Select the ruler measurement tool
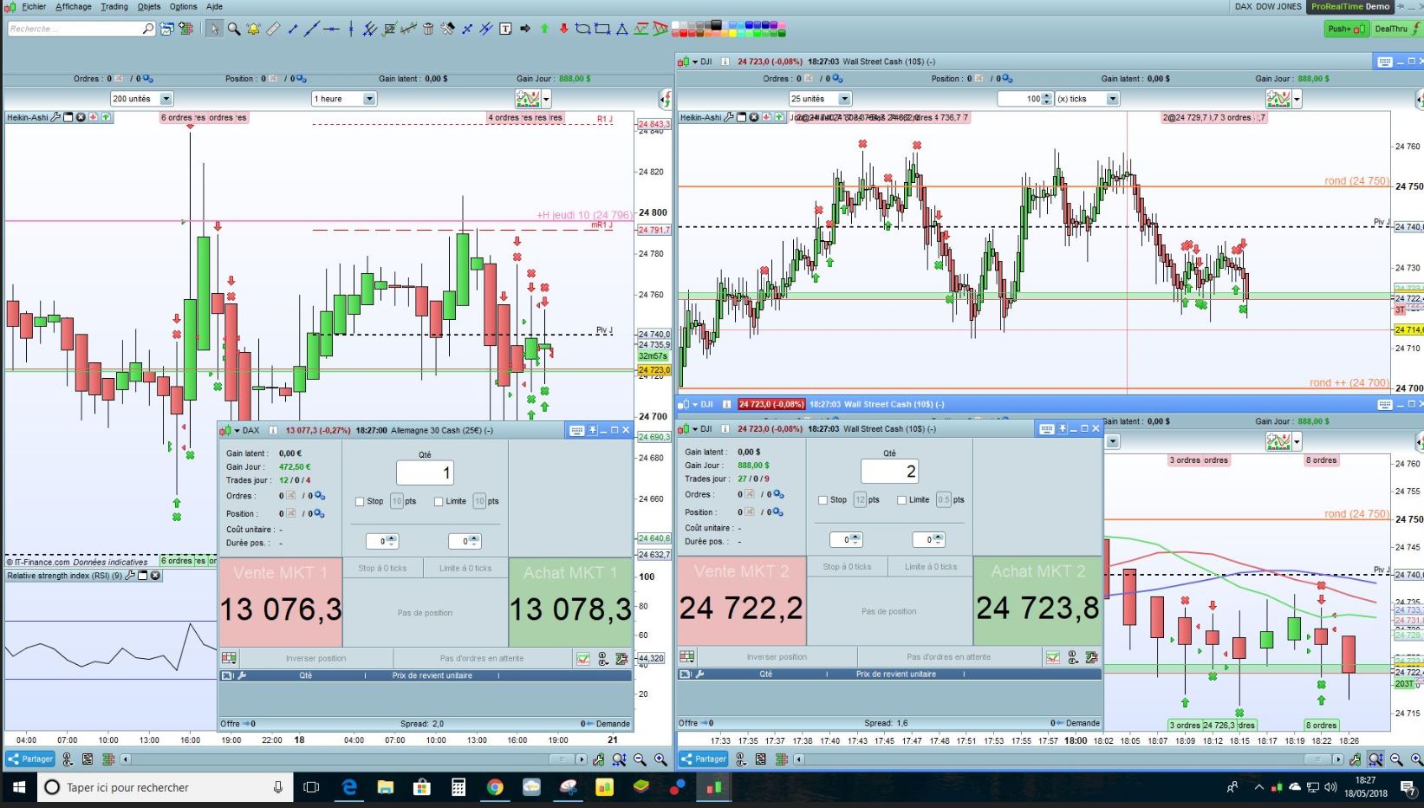The image size is (1424, 808). [273, 29]
